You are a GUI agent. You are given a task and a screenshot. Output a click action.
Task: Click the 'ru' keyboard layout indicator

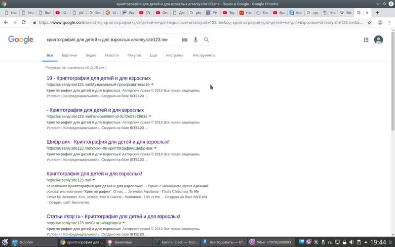[330, 242]
